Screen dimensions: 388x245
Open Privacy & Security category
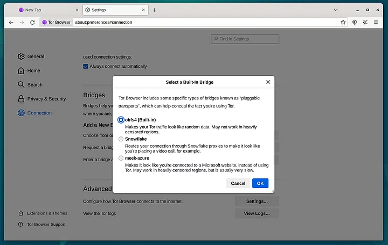pos(42,99)
